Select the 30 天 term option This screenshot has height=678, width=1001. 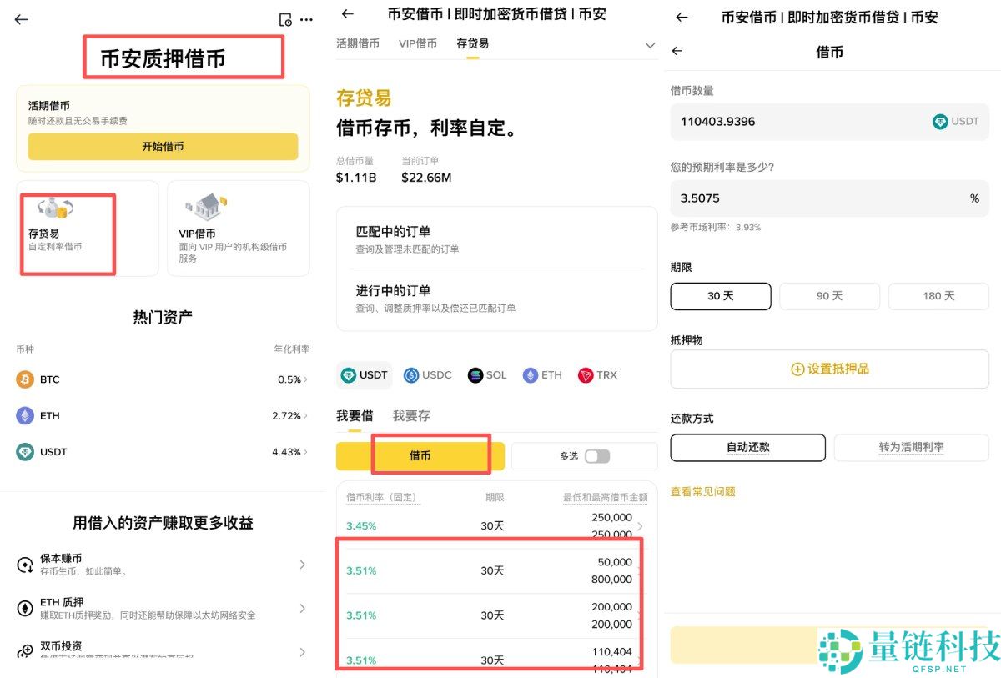pyautogui.click(x=720, y=296)
